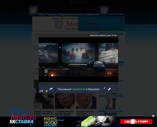This screenshot has height=127, width=157.
Task: Open the 1XСТАВКА logo in banner
Action: [21, 122]
